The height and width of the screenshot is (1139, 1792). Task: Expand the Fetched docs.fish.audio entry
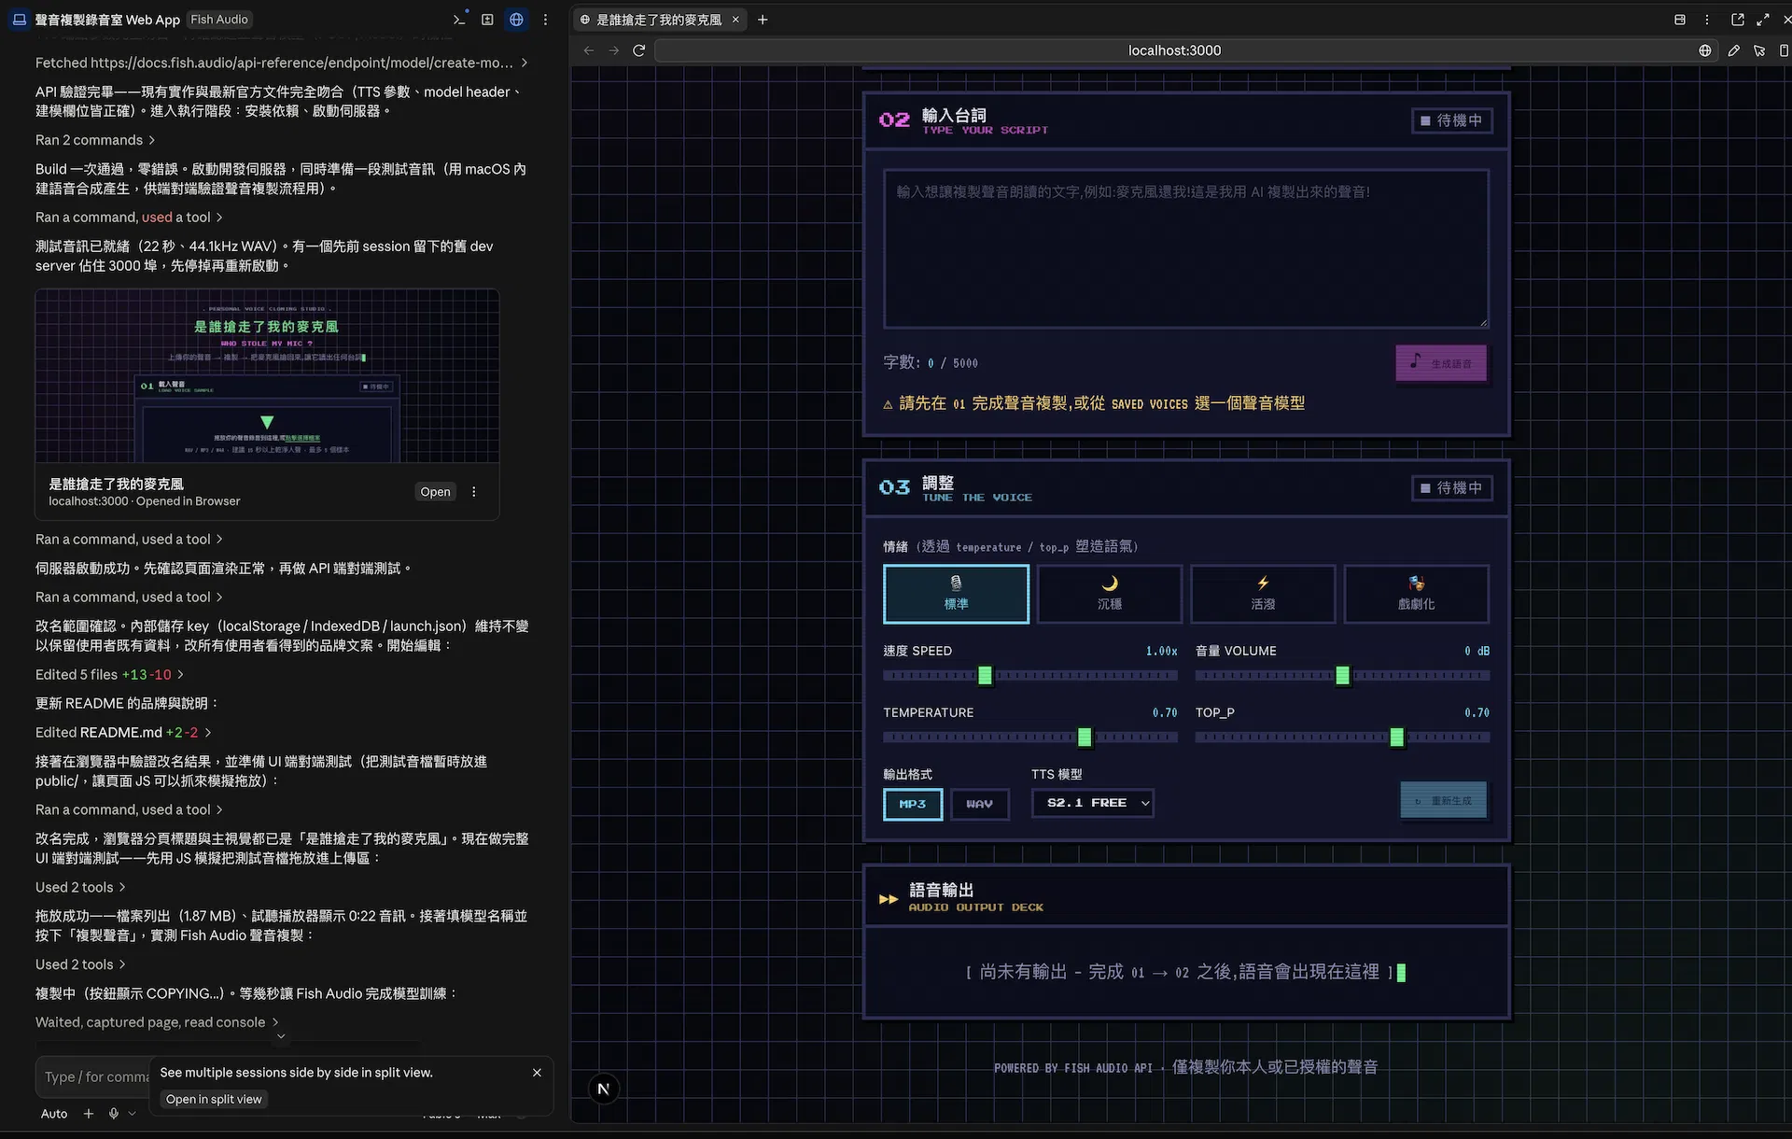tap(282, 63)
